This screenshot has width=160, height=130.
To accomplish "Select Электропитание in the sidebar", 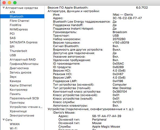I will 22,115.
